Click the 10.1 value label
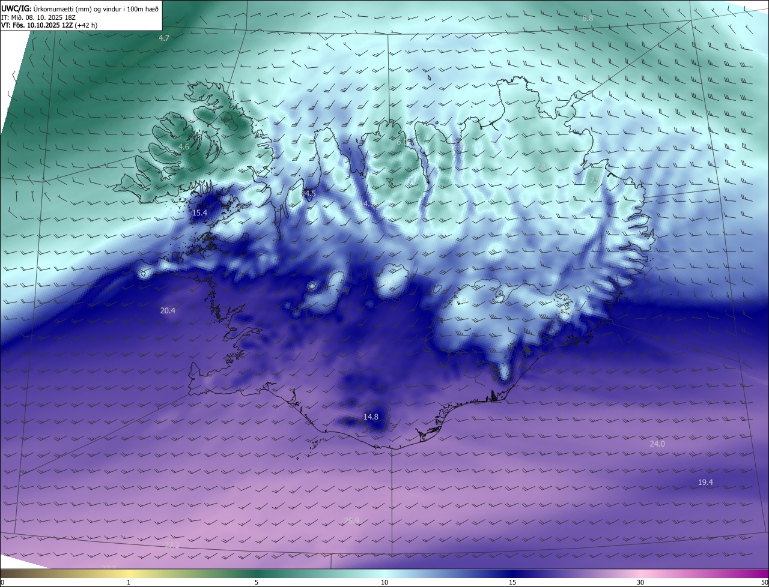The width and height of the screenshot is (769, 587). [x=387, y=281]
